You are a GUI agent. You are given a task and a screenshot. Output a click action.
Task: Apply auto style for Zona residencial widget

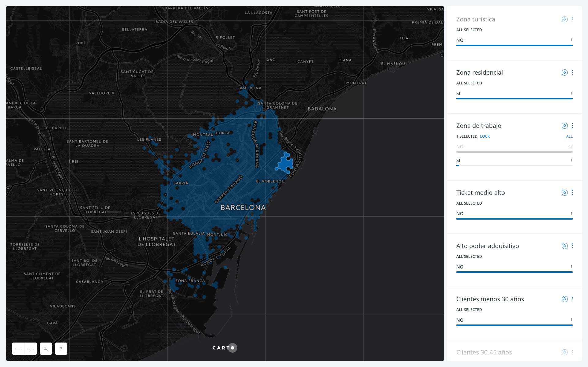coord(564,72)
